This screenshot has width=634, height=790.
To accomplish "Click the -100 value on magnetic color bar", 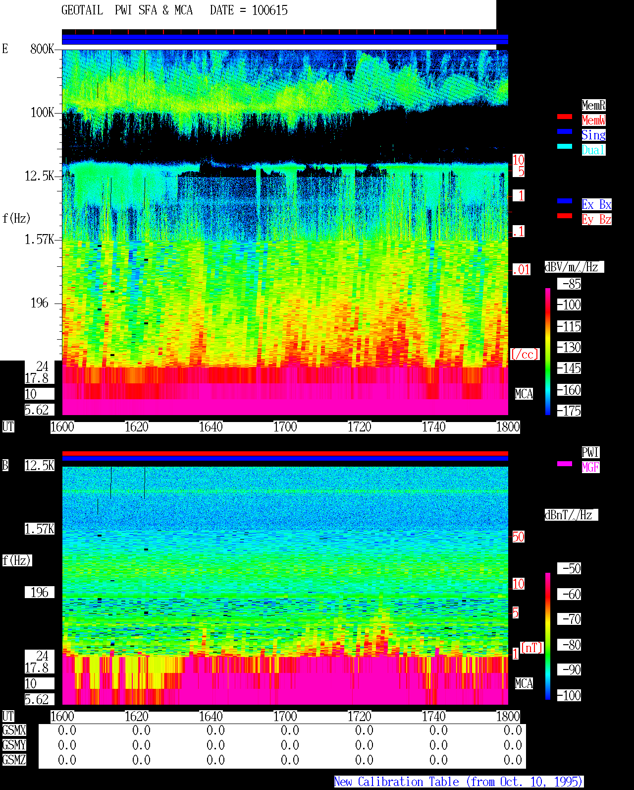I will click(x=570, y=695).
